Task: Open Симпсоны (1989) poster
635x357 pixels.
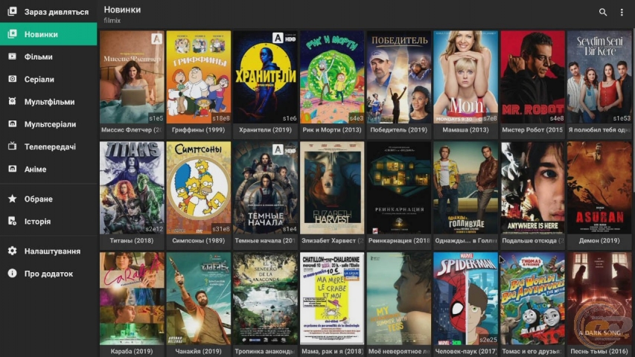Action: point(199,187)
